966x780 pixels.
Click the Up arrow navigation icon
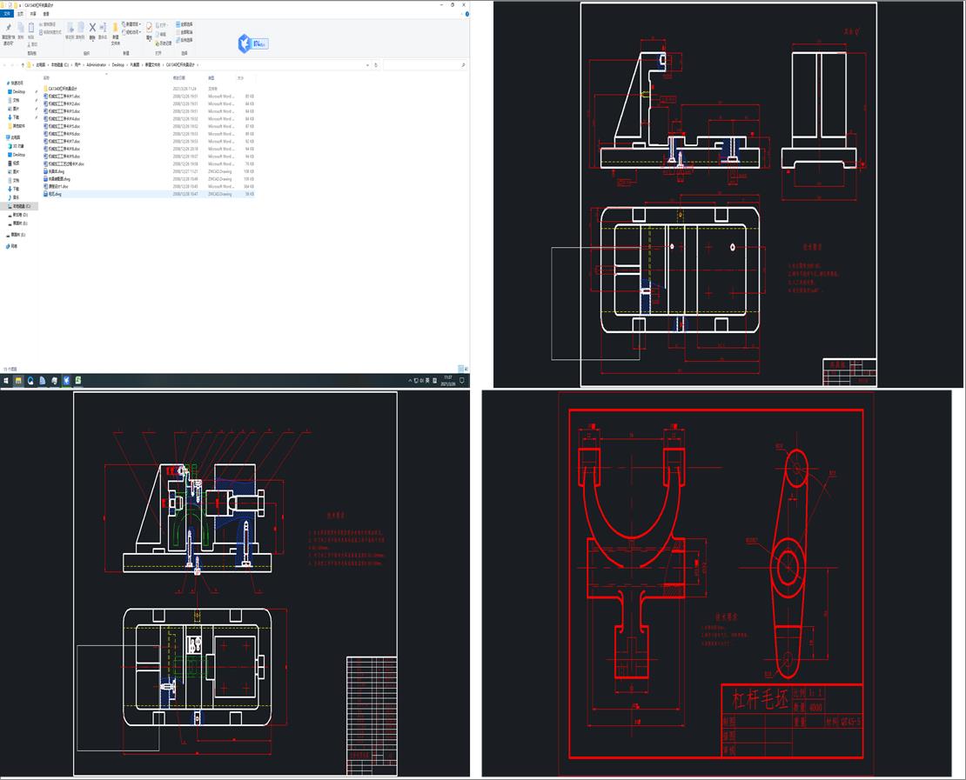23,65
